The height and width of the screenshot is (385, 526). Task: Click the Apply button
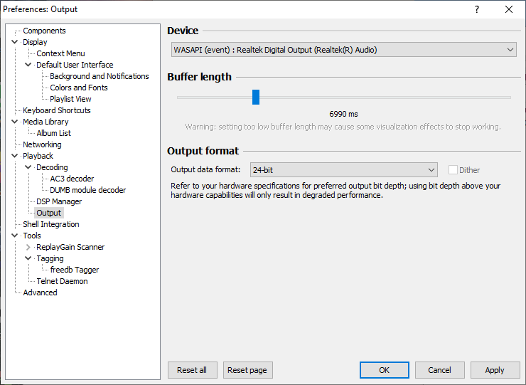(x=495, y=370)
